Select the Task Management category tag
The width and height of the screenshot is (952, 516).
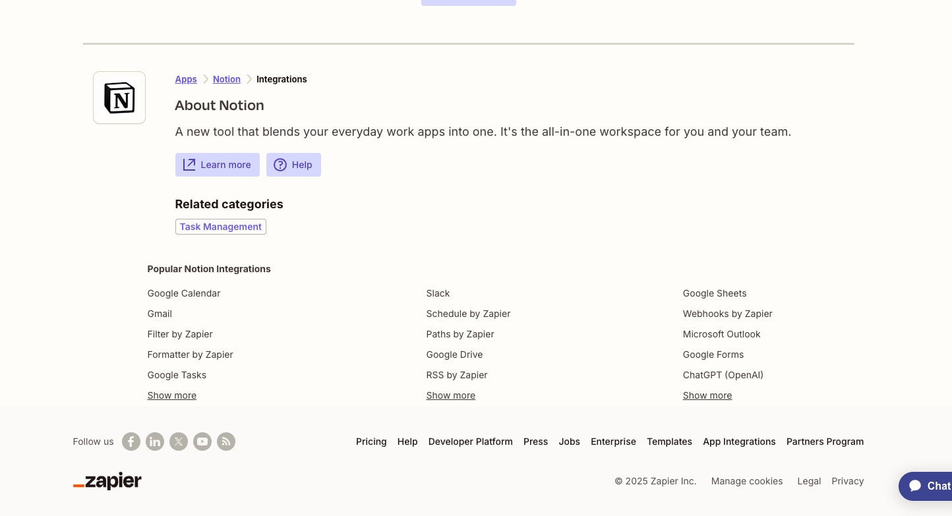221,227
